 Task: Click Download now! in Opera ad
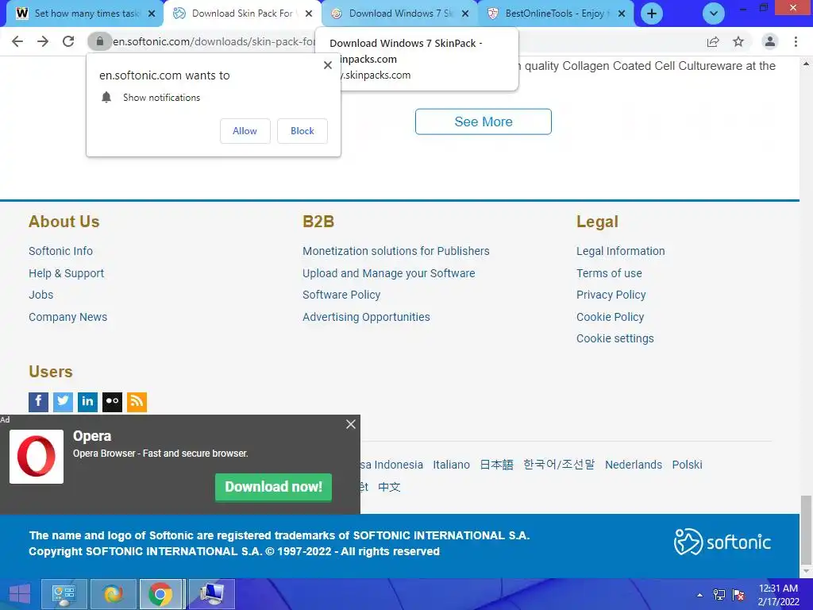(x=273, y=487)
